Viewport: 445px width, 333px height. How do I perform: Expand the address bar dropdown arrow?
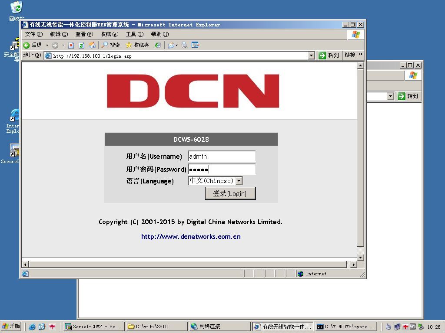312,55
